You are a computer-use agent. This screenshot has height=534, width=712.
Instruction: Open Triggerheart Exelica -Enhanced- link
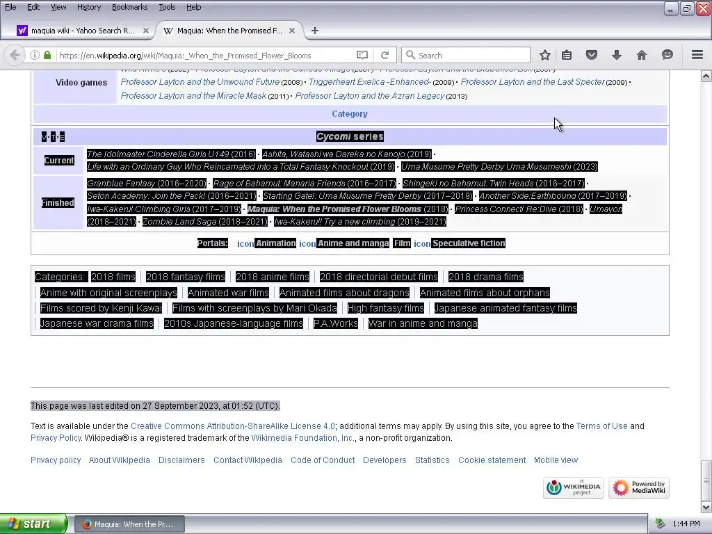pos(370,82)
